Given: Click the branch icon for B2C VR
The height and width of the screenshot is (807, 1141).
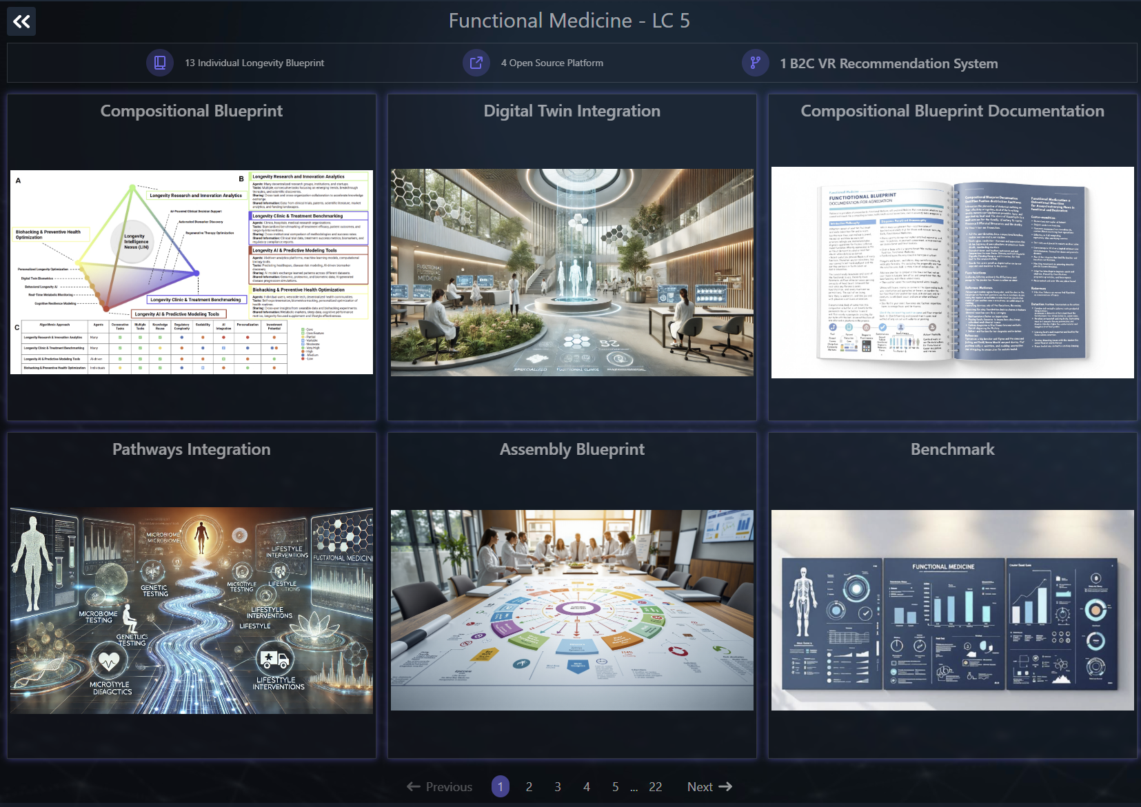Looking at the screenshot, I should point(756,63).
